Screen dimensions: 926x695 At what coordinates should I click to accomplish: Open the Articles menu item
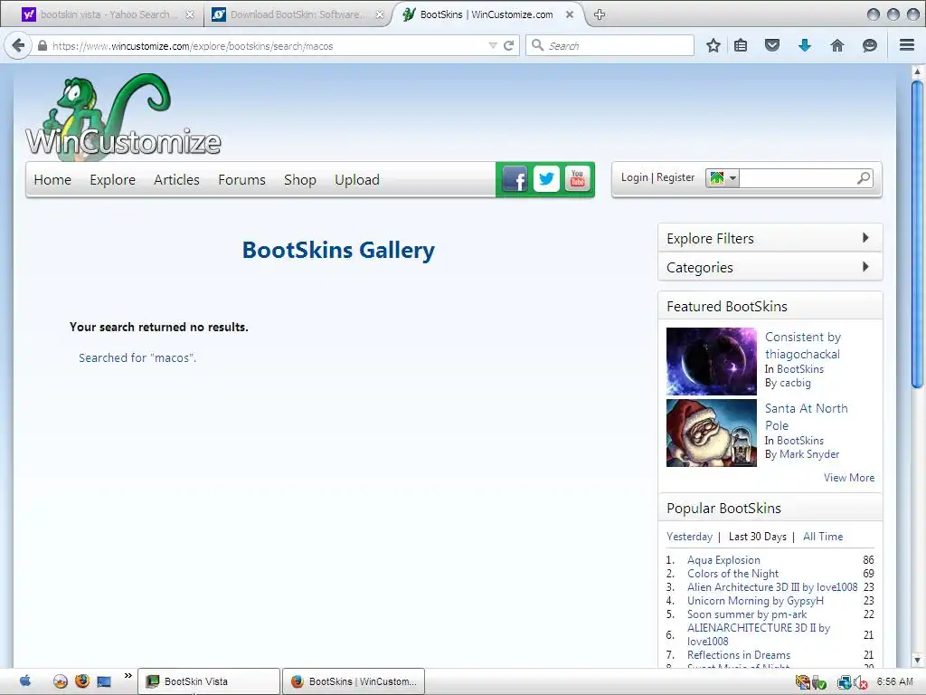click(x=176, y=180)
